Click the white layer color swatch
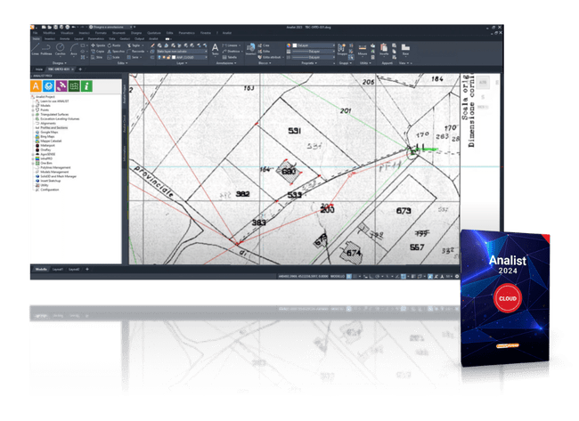 pos(295,45)
